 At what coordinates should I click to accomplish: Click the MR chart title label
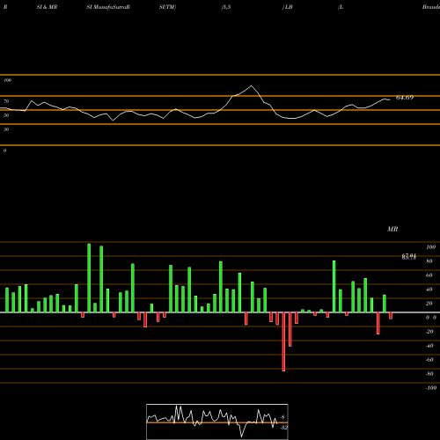392,229
